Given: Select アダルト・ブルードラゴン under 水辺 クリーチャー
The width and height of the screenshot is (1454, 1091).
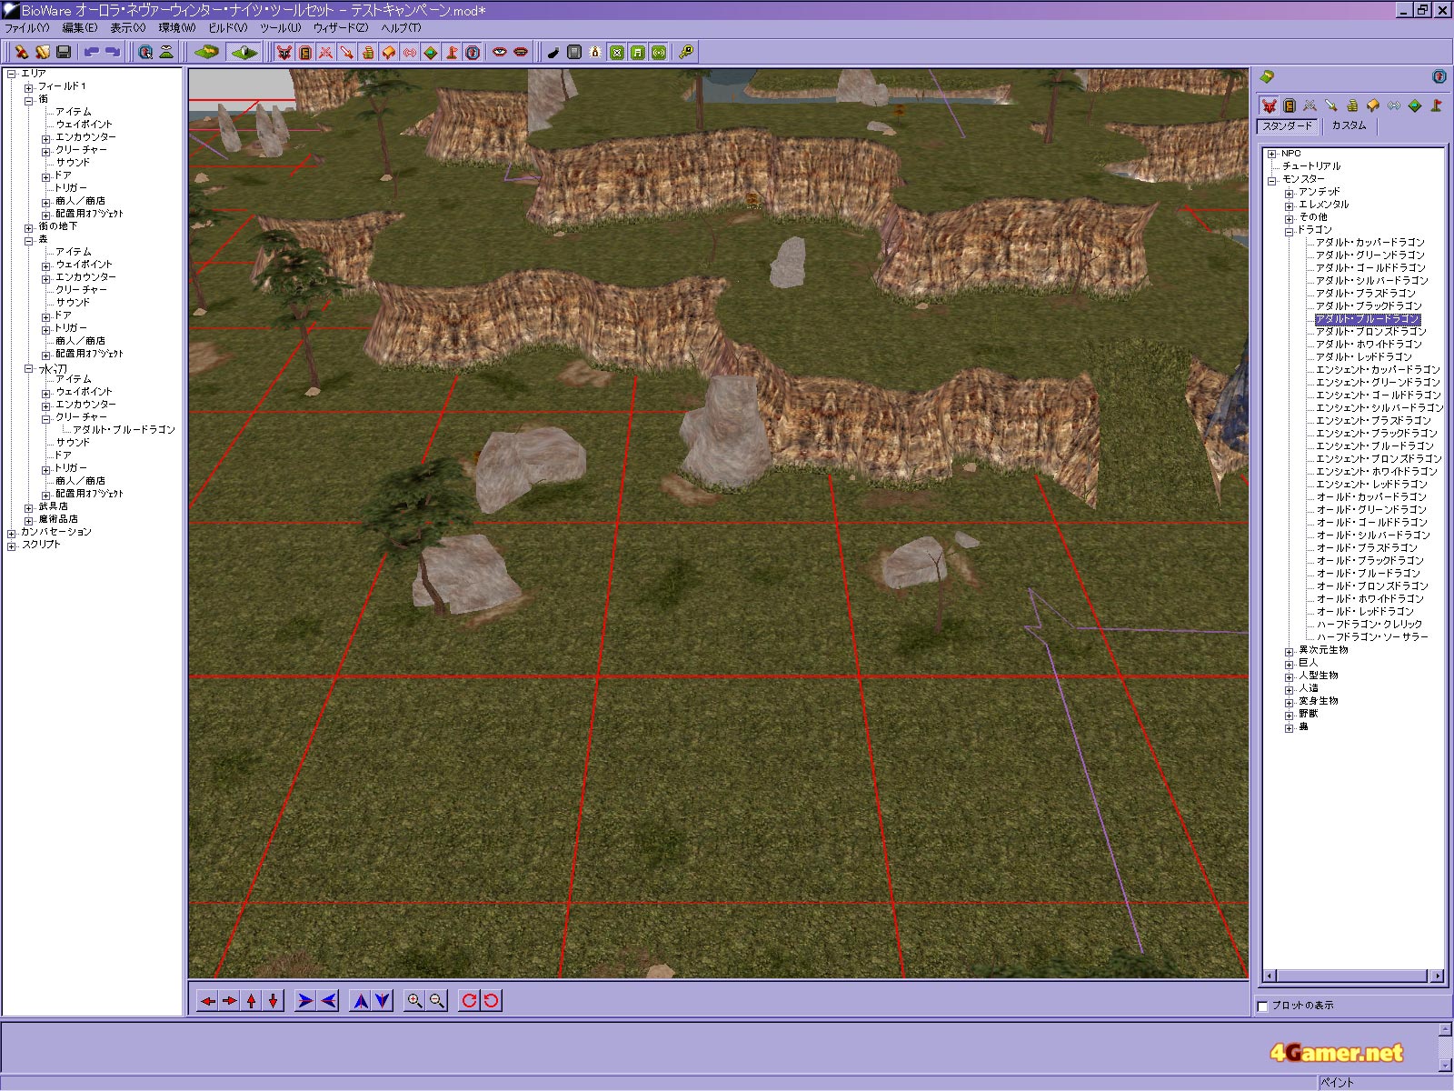Looking at the screenshot, I should click(x=124, y=430).
